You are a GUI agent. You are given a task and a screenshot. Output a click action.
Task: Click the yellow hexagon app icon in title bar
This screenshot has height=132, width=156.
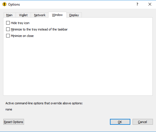click(x=4, y=4)
